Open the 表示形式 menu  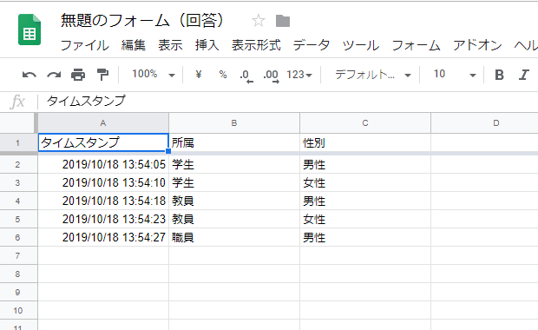point(256,45)
